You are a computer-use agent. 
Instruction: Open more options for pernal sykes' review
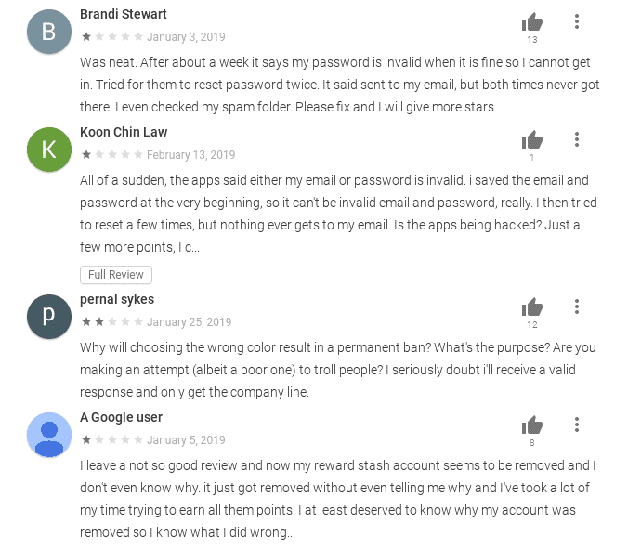coord(577,307)
